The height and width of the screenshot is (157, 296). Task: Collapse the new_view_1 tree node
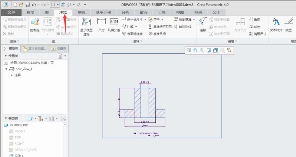tap(7, 69)
